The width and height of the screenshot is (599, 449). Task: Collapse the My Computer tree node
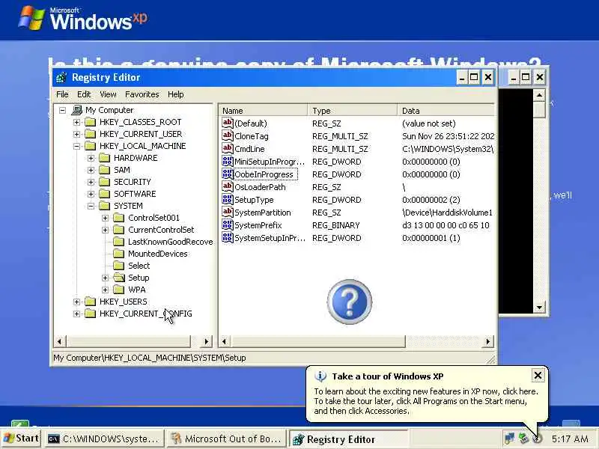62,110
